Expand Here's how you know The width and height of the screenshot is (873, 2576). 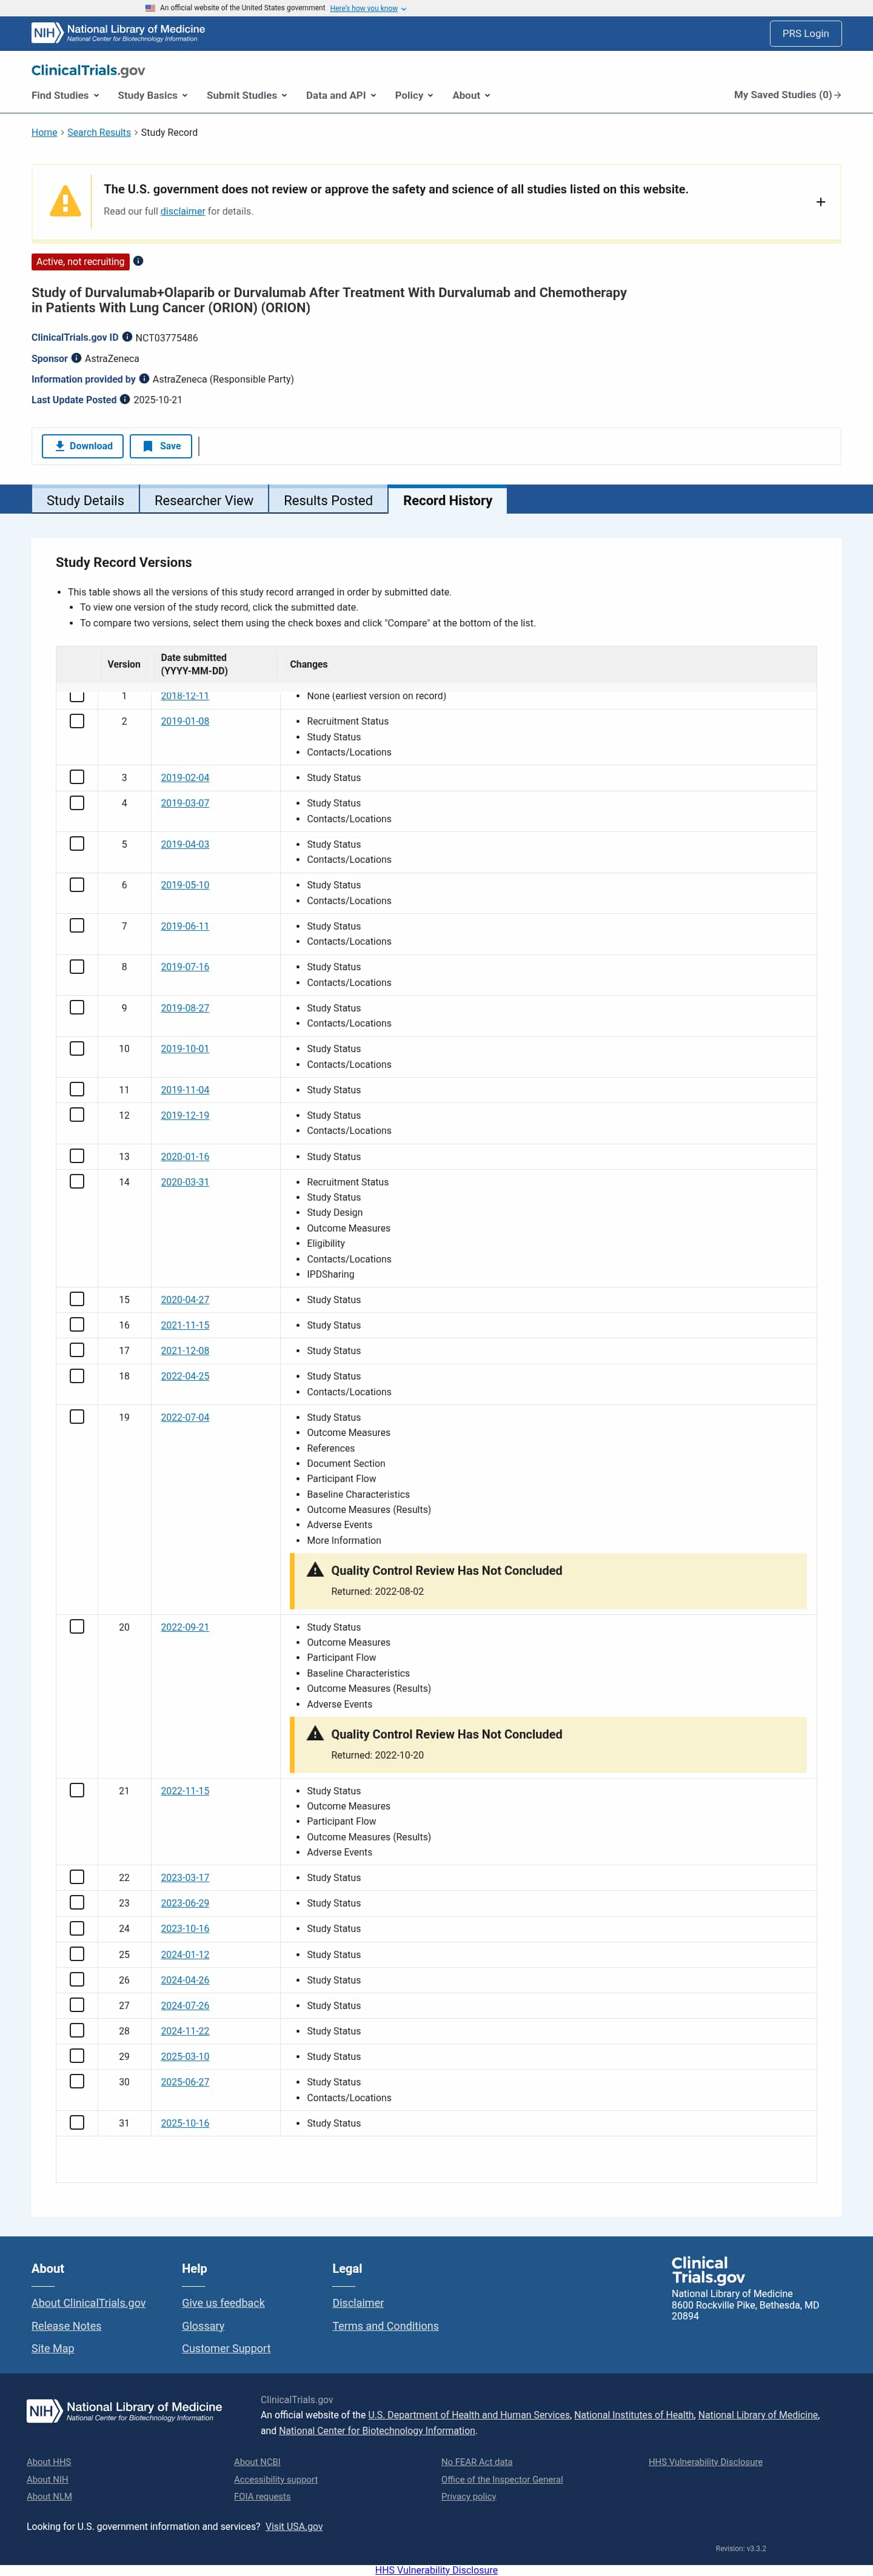pyautogui.click(x=368, y=8)
